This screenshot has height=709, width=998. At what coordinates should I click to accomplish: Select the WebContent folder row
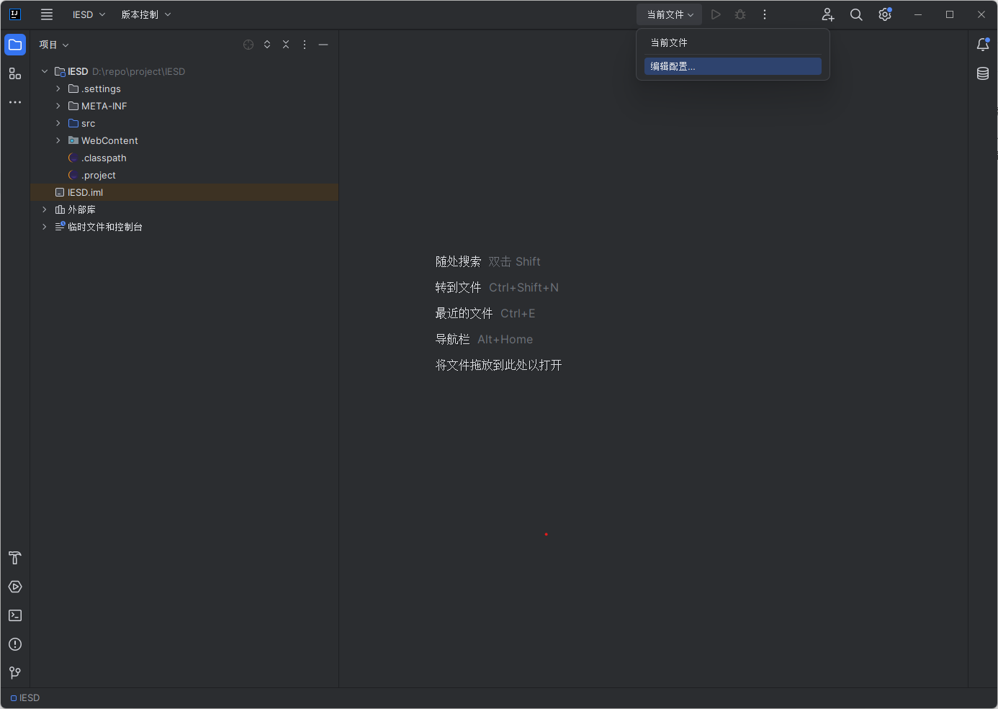(184, 140)
